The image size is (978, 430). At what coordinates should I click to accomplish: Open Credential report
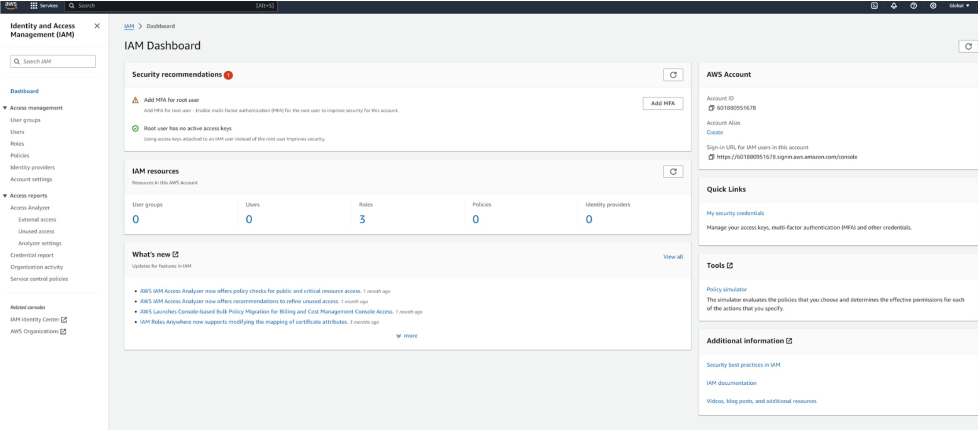pyautogui.click(x=32, y=255)
